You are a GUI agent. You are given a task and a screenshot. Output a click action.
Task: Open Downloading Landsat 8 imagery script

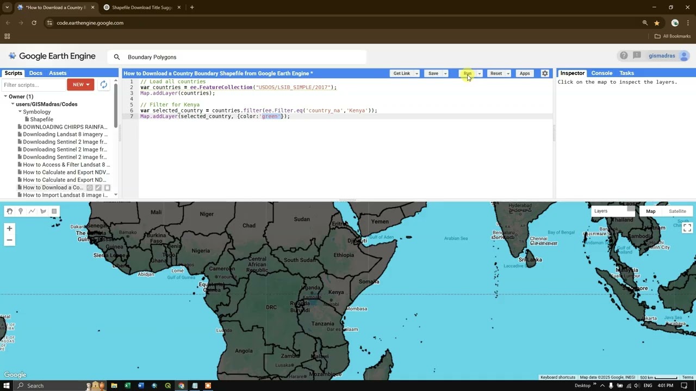[65, 135]
